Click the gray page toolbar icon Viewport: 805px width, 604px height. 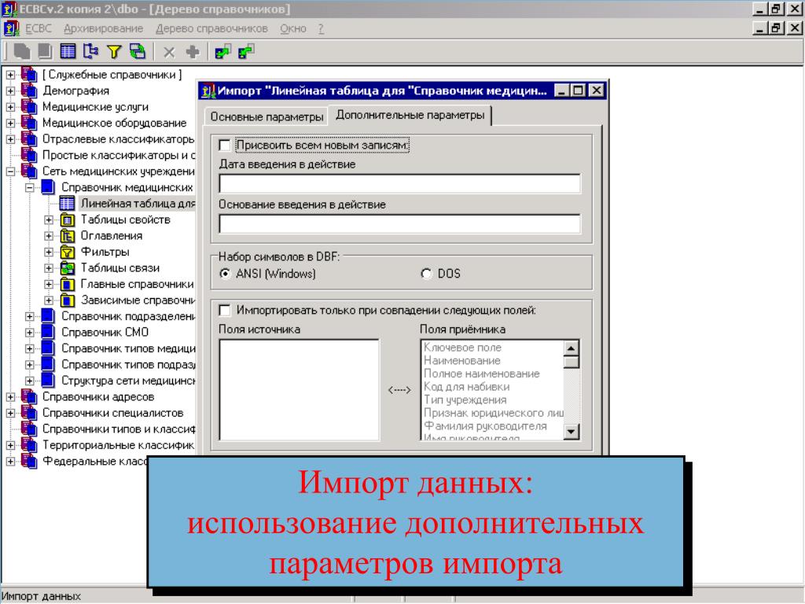coord(45,51)
